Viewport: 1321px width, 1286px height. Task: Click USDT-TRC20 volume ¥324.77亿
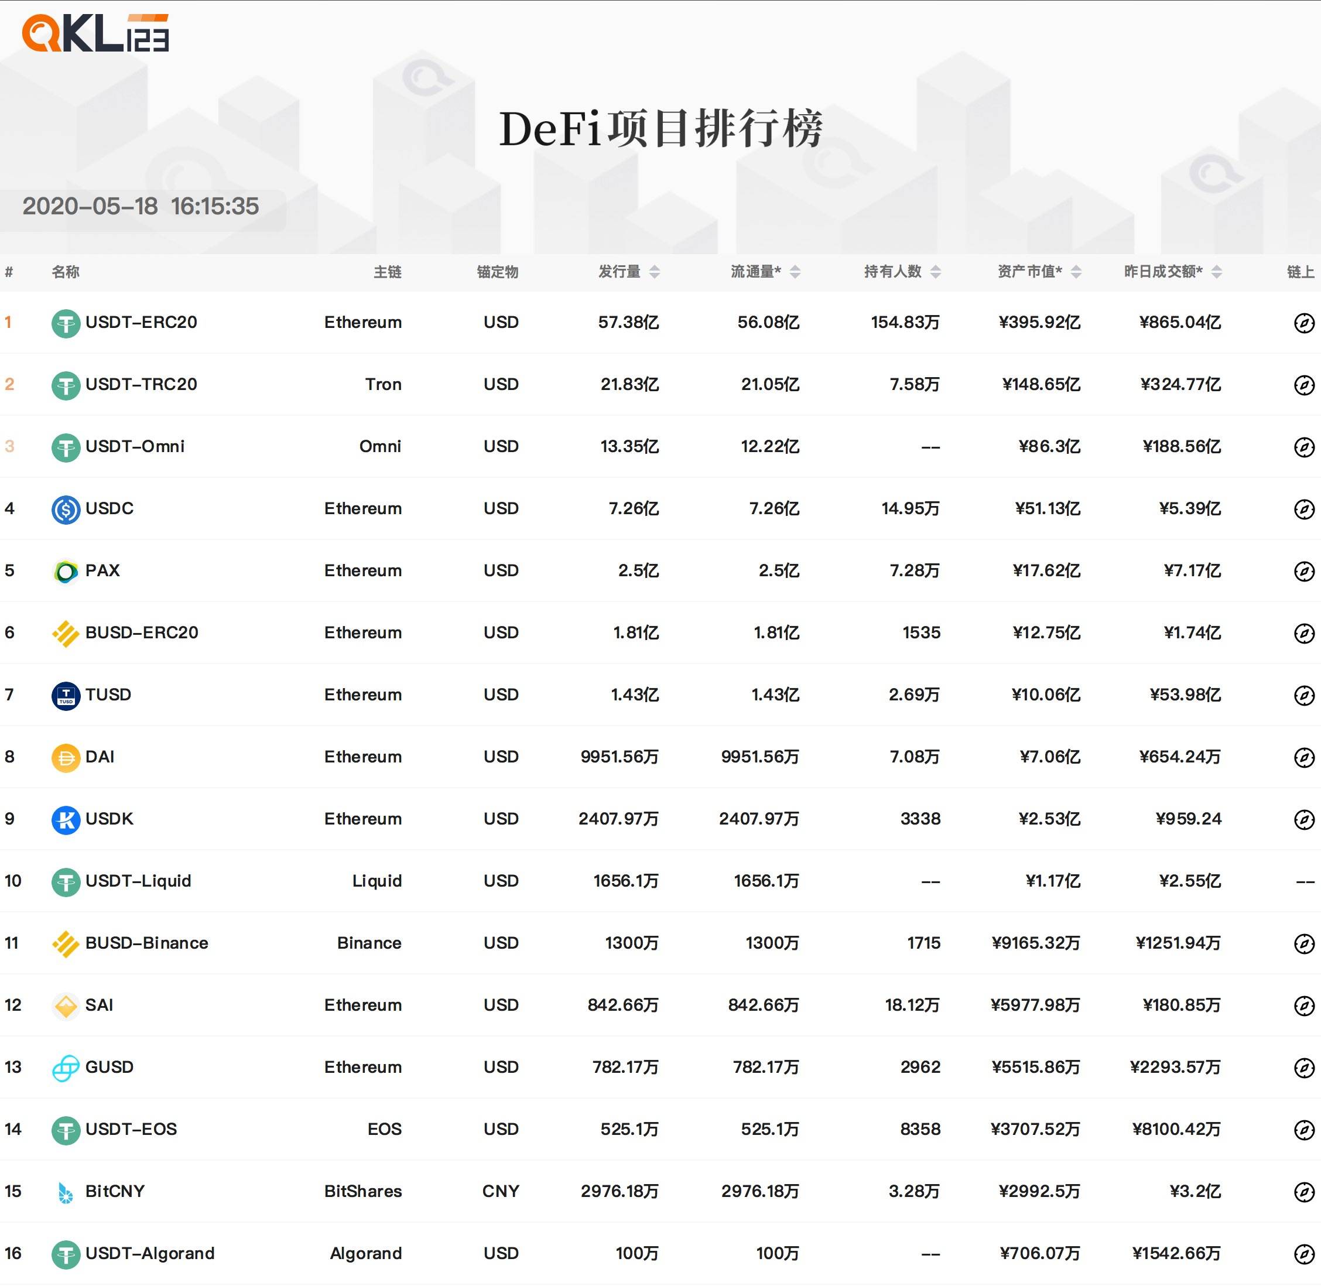tap(1180, 384)
